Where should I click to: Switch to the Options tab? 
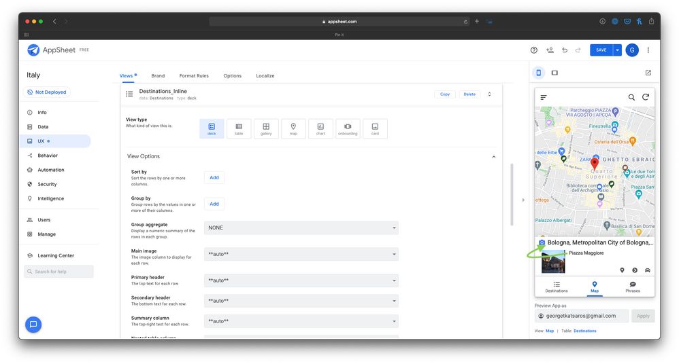(x=233, y=75)
